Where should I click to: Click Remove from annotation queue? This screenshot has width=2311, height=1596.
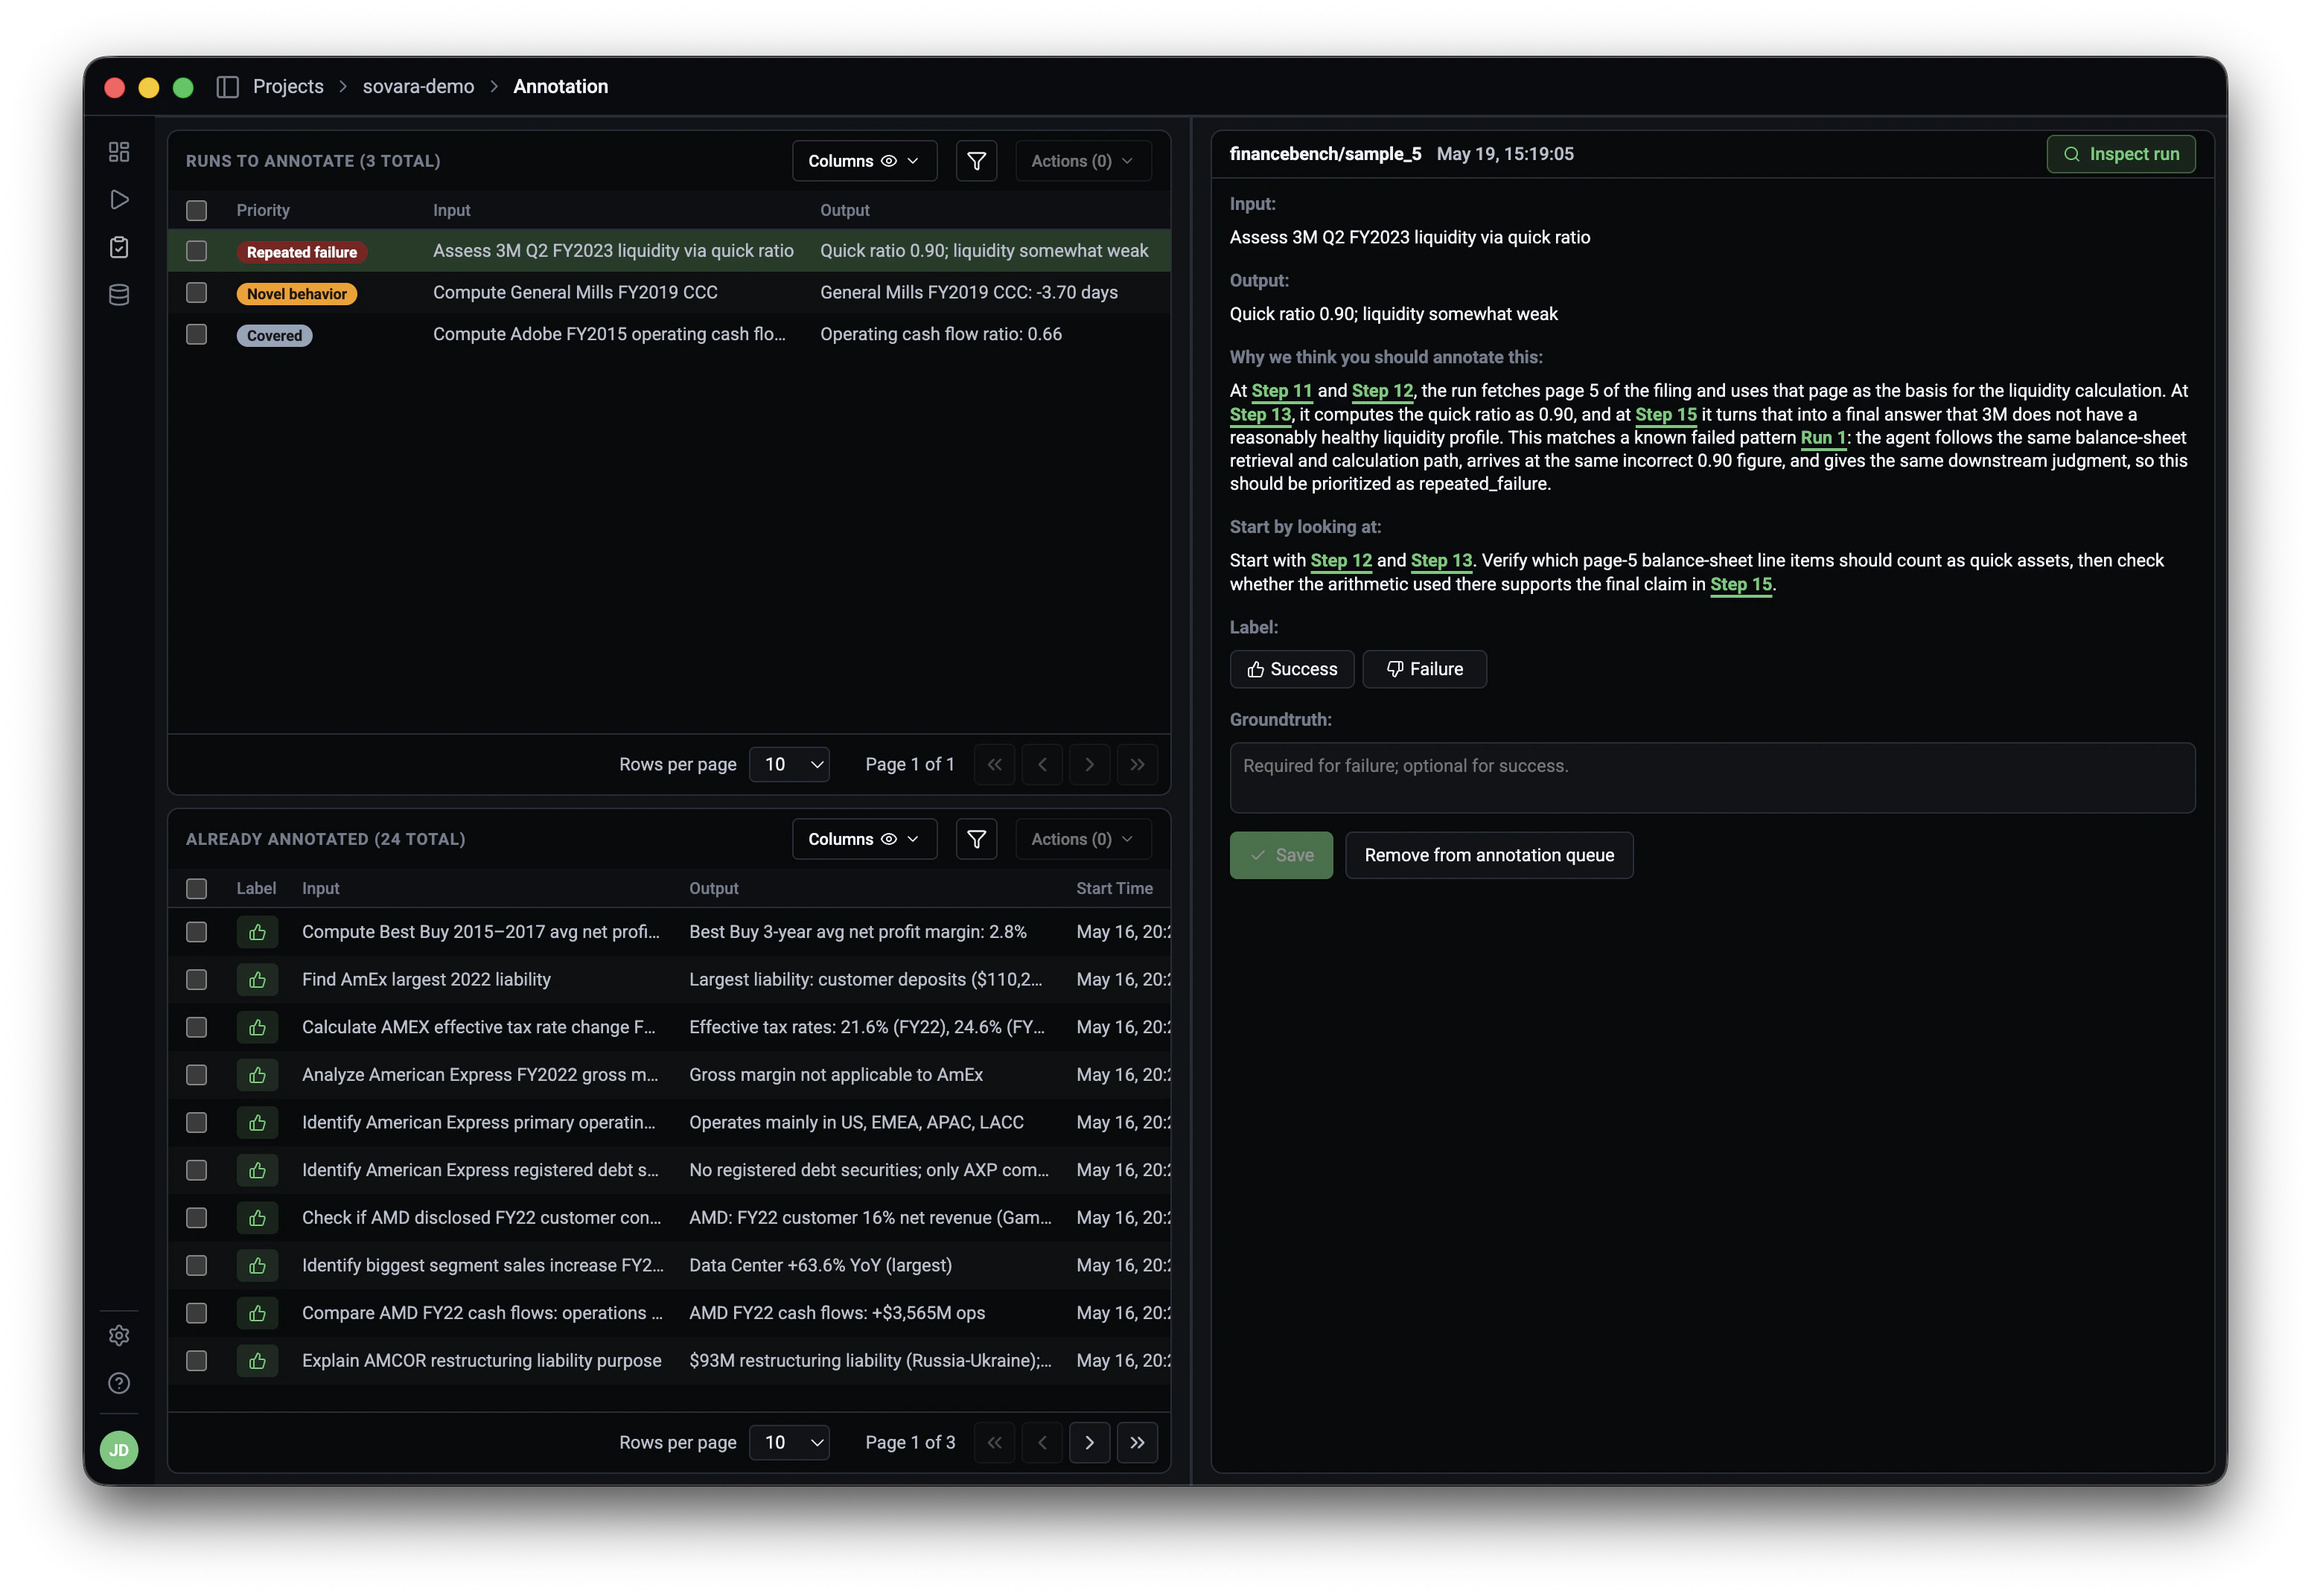tap(1488, 856)
